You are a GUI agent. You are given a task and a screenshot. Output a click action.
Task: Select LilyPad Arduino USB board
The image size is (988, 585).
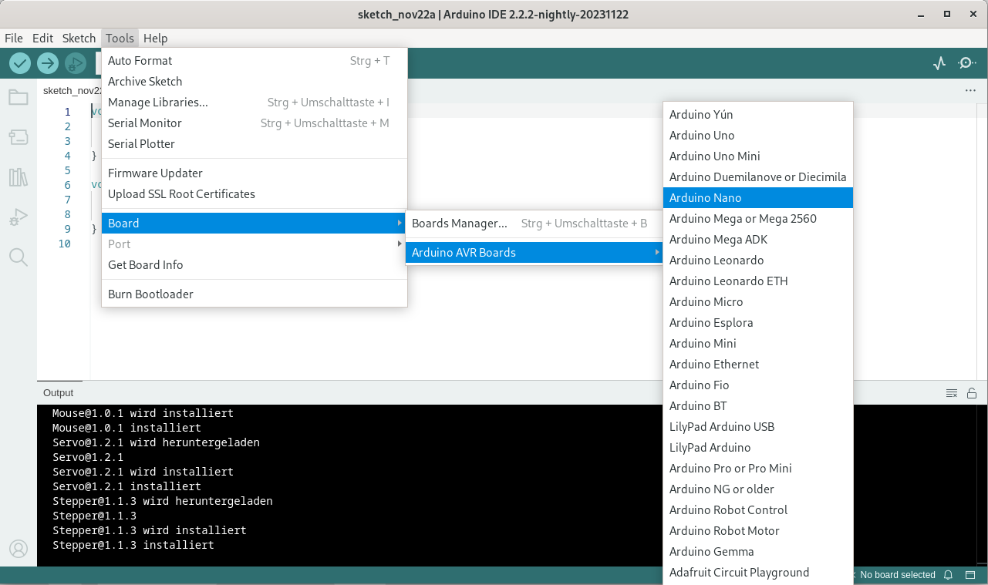click(758, 426)
